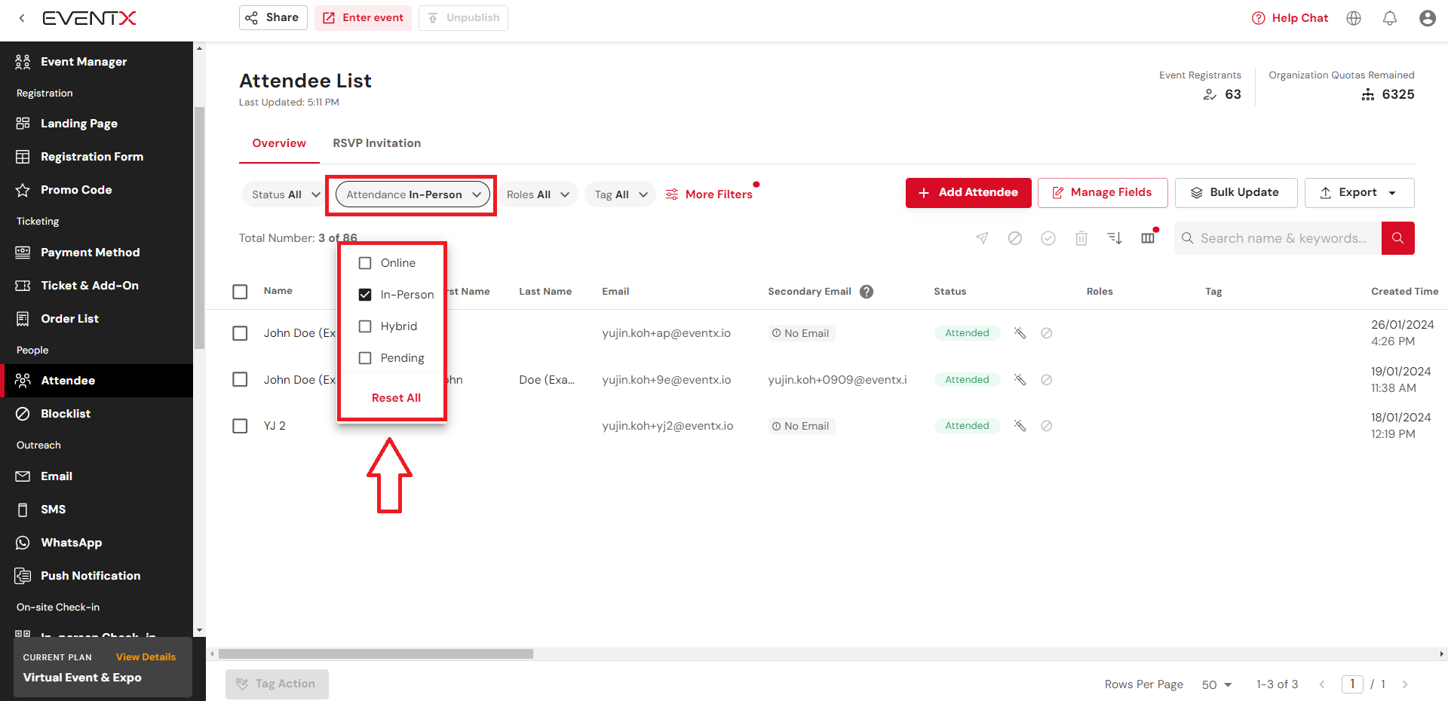Uncheck the In-Person attendance option
The height and width of the screenshot is (701, 1448).
(365, 295)
